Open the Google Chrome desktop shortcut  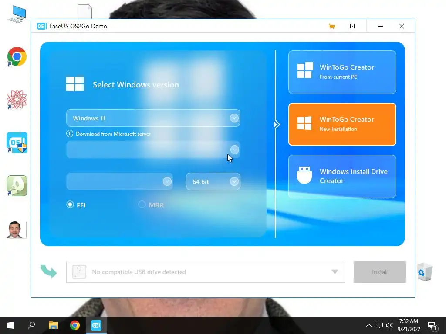17,57
